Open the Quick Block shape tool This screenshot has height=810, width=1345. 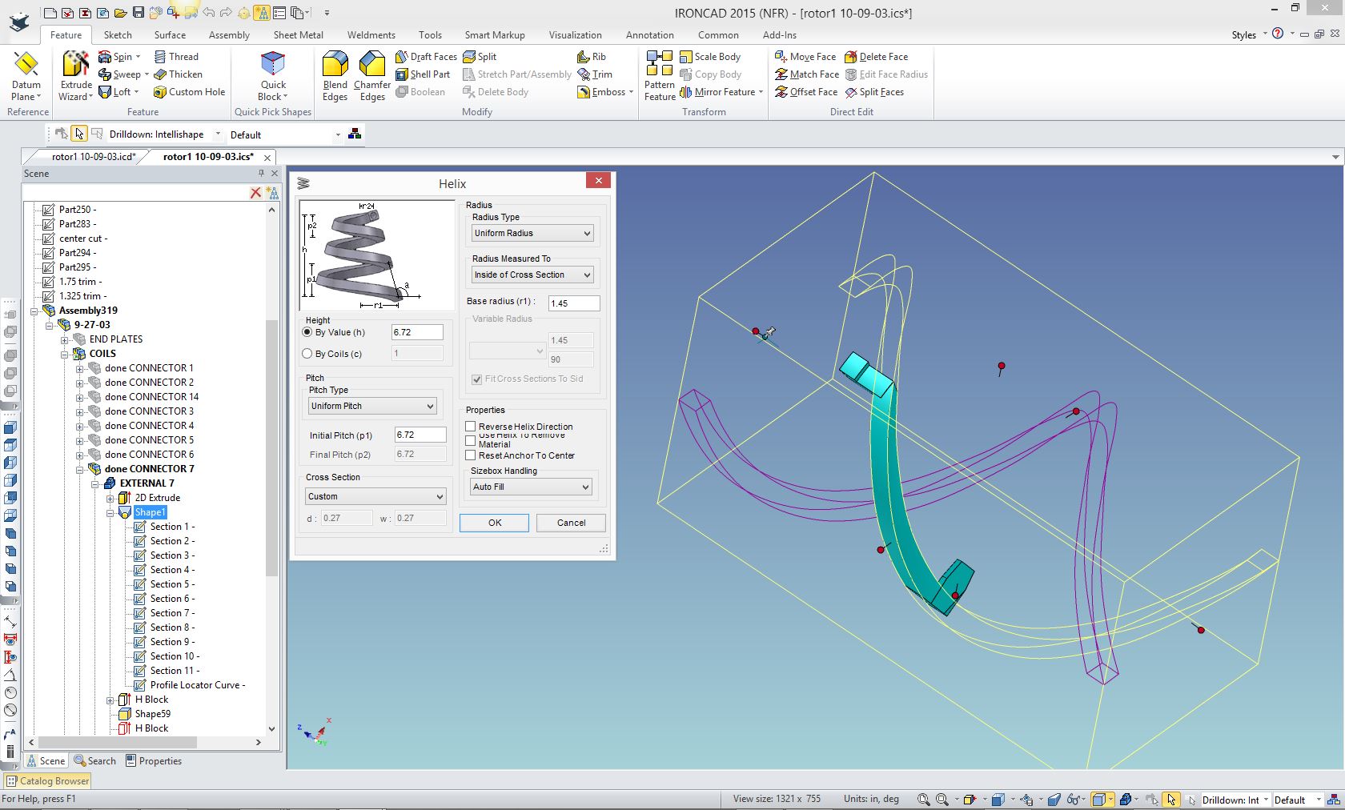pos(273,75)
